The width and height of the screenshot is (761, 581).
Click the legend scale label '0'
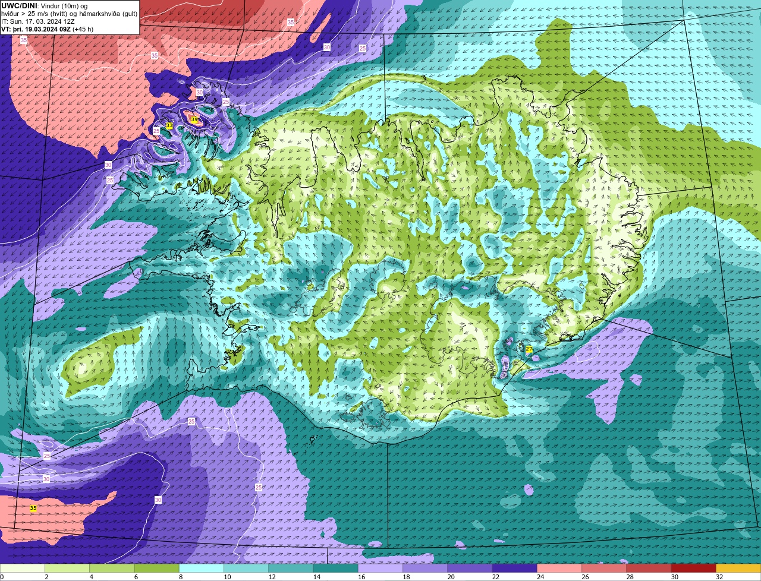coord(2,577)
